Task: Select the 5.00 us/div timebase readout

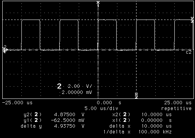Action: click(x=101, y=108)
